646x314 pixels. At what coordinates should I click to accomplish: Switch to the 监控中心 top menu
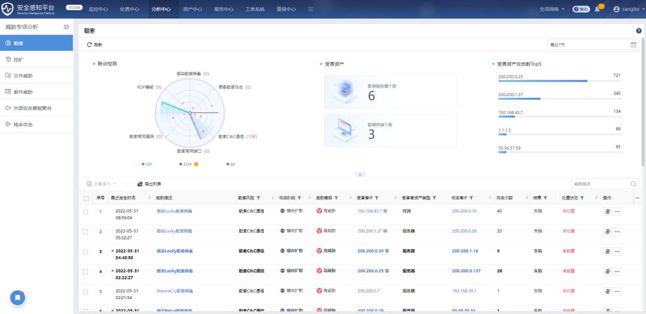click(x=98, y=10)
